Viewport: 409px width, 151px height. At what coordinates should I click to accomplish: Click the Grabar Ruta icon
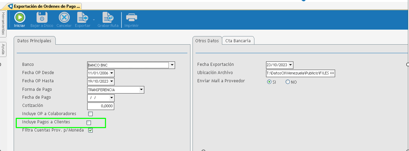(108, 18)
